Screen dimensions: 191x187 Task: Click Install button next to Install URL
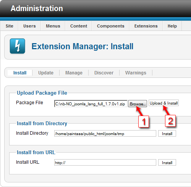[167, 163]
